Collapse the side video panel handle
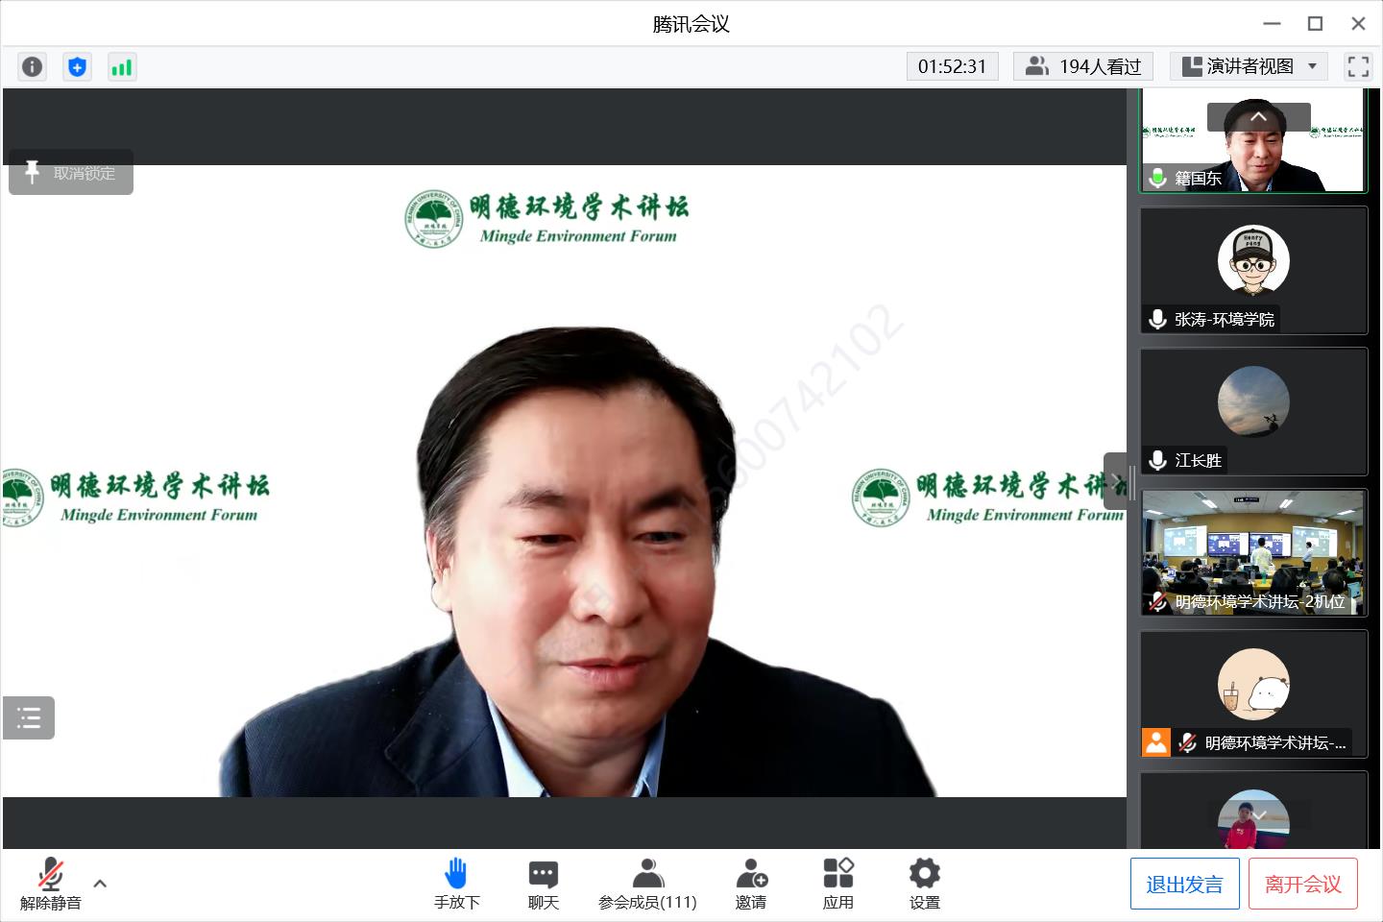This screenshot has width=1383, height=922. (x=1117, y=481)
